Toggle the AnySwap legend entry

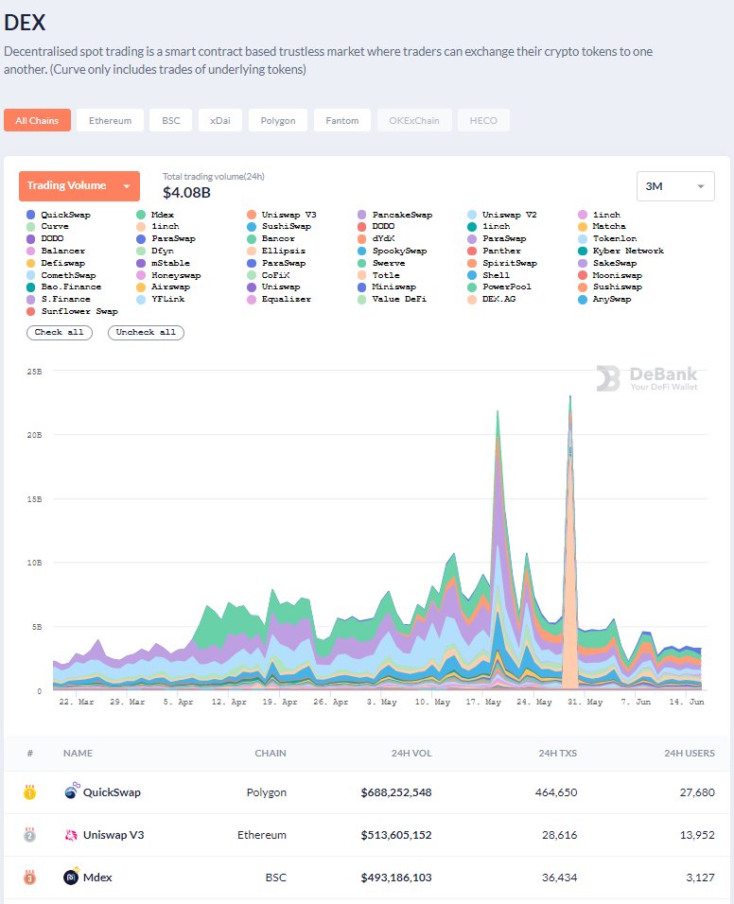(604, 299)
